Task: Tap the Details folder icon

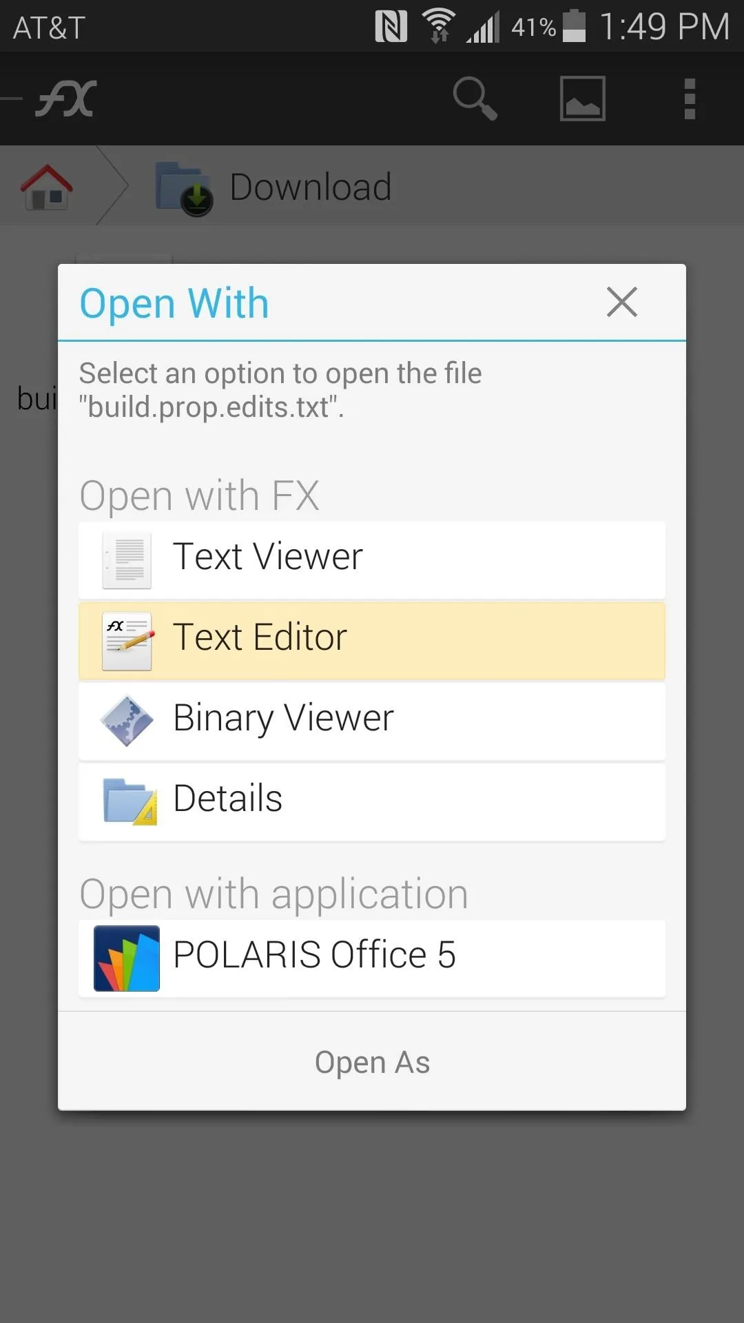Action: 130,801
